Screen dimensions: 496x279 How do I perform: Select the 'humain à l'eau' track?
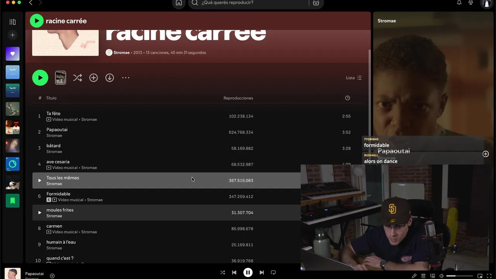pyautogui.click(x=61, y=242)
